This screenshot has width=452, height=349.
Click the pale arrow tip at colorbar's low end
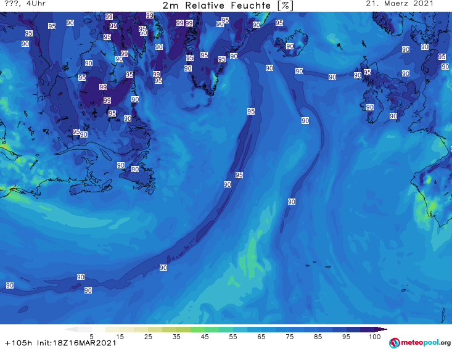coord(71,329)
